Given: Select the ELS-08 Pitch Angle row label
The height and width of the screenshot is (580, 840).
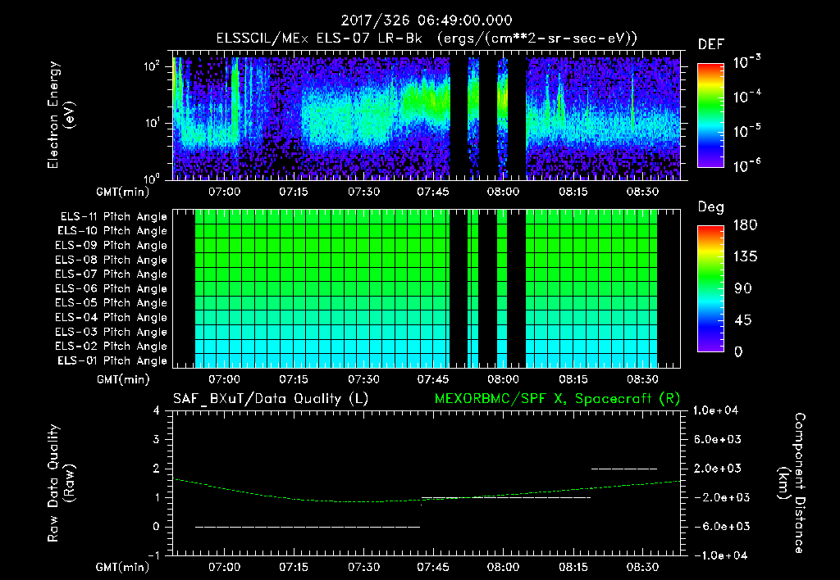Looking at the screenshot, I should [111, 260].
